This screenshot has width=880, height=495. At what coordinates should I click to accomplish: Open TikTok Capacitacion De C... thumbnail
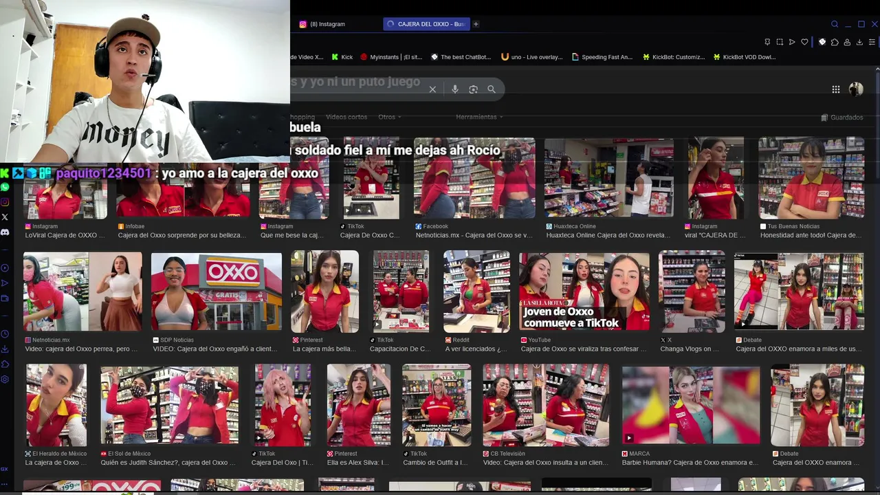[401, 291]
